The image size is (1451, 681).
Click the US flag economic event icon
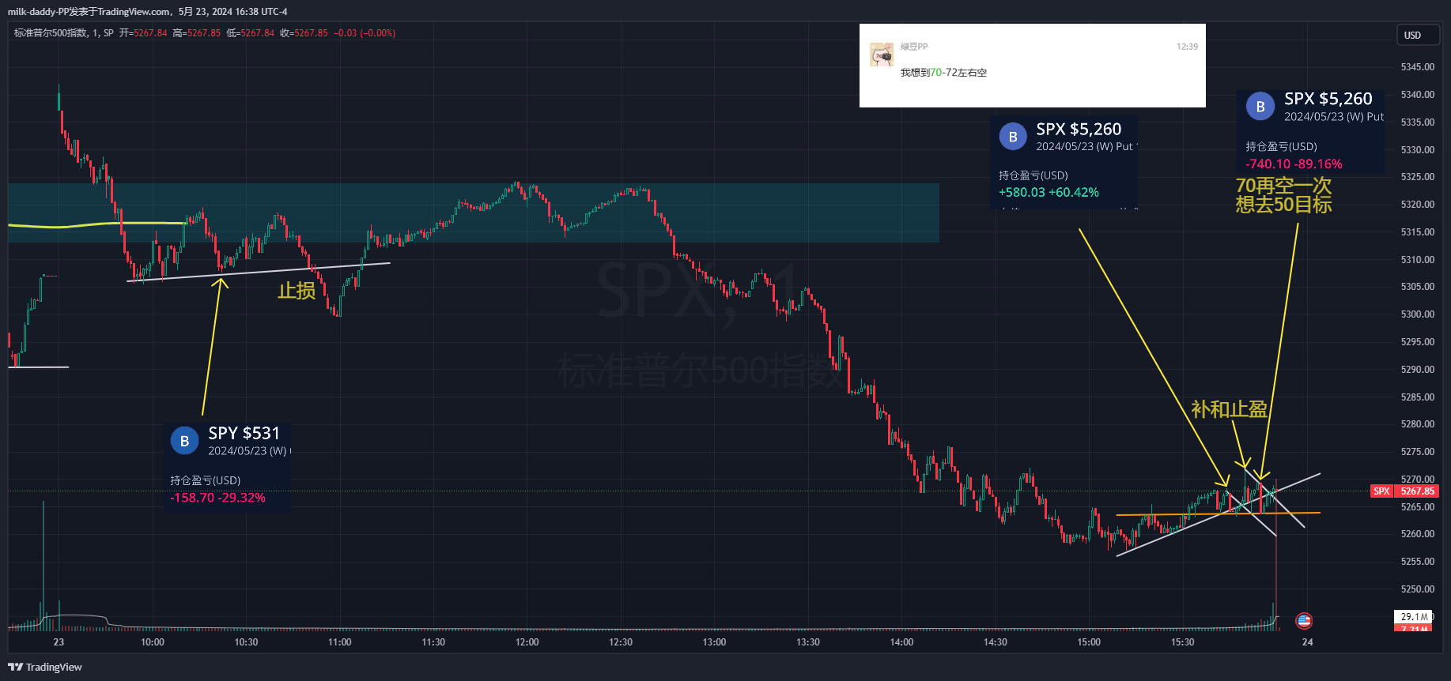(1304, 621)
